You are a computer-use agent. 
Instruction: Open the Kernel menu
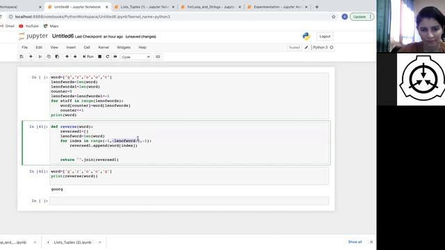pyautogui.click(x=104, y=47)
